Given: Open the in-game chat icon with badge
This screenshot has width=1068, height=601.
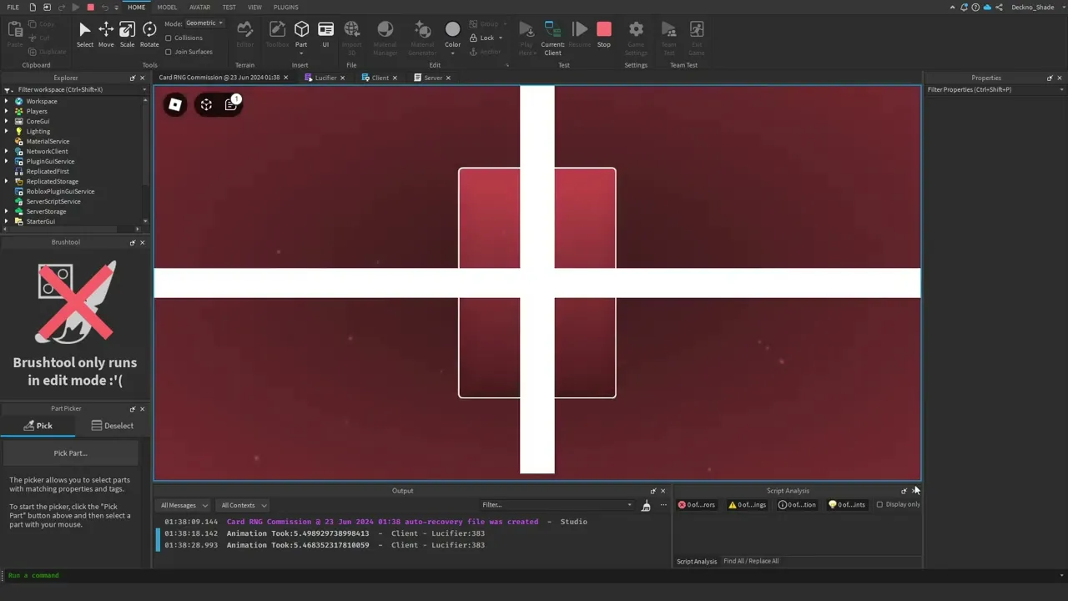Looking at the screenshot, I should tap(231, 104).
